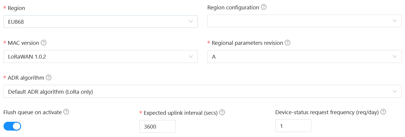The width and height of the screenshot is (405, 137).
Task: Show help for MAC version
Action: click(x=44, y=43)
